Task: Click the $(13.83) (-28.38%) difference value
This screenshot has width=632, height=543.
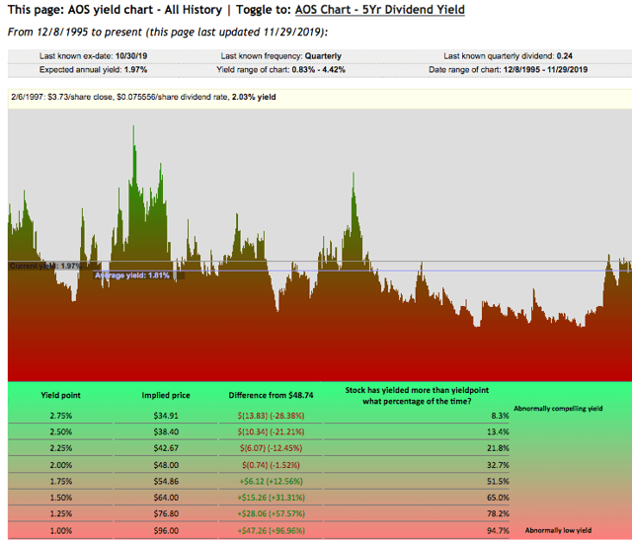Action: (271, 416)
